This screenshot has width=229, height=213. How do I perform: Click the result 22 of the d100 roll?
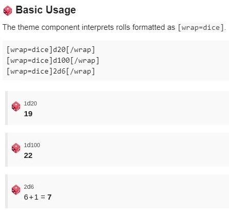pyautogui.click(x=28, y=155)
